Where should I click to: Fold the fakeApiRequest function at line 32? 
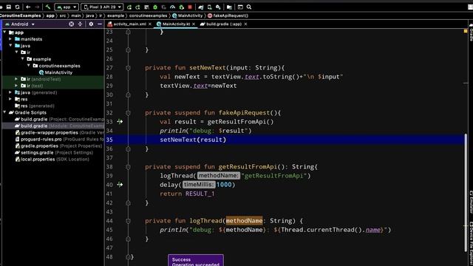[128, 113]
